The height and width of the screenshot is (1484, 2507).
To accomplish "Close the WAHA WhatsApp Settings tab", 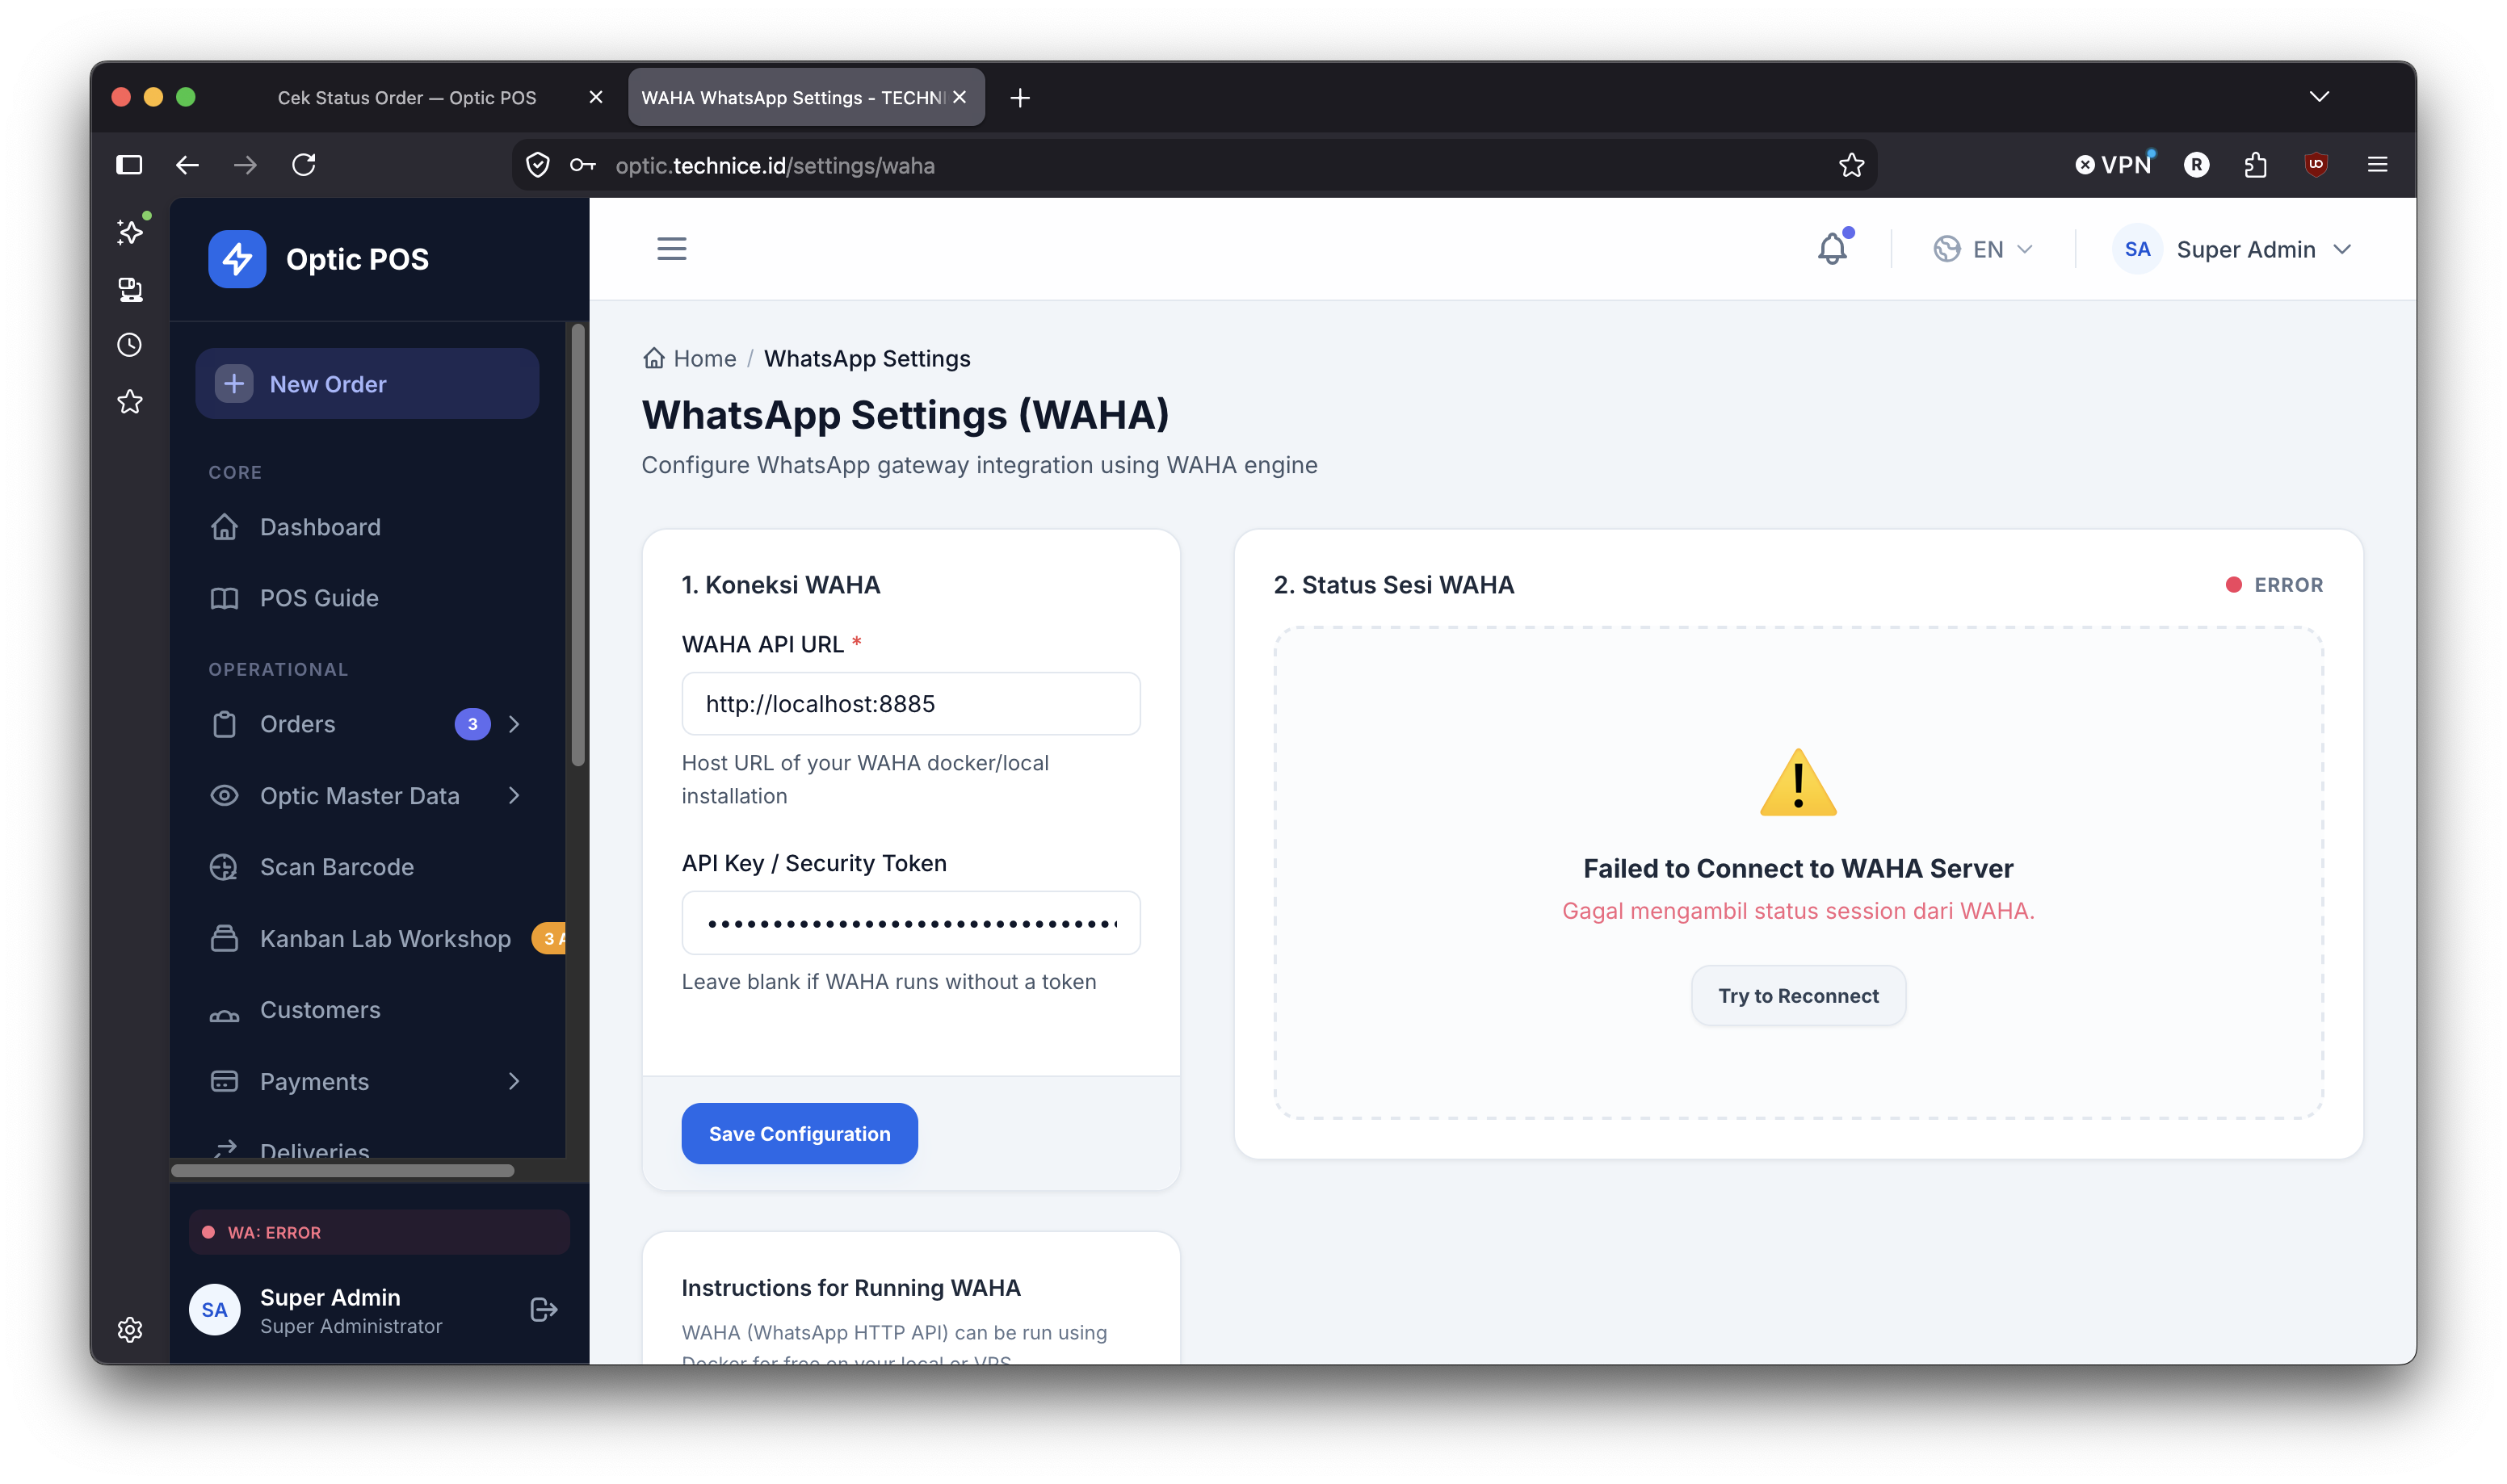I will coord(959,97).
